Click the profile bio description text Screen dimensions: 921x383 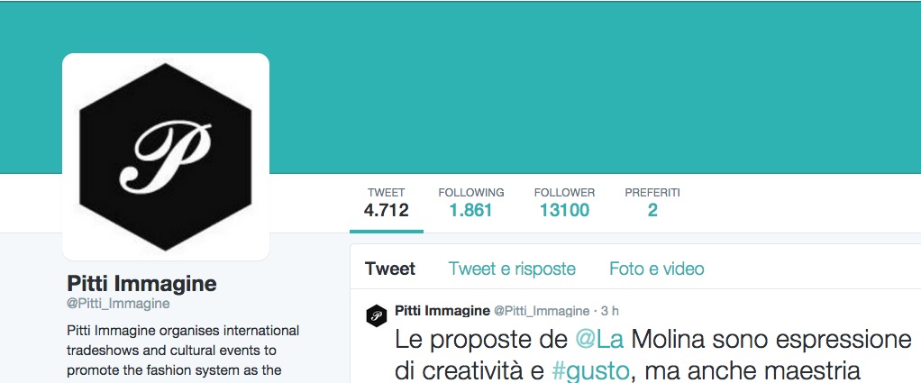[x=183, y=351]
